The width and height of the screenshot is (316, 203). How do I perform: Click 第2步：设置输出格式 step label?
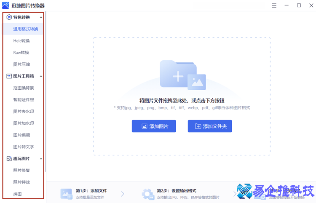pos(177,190)
